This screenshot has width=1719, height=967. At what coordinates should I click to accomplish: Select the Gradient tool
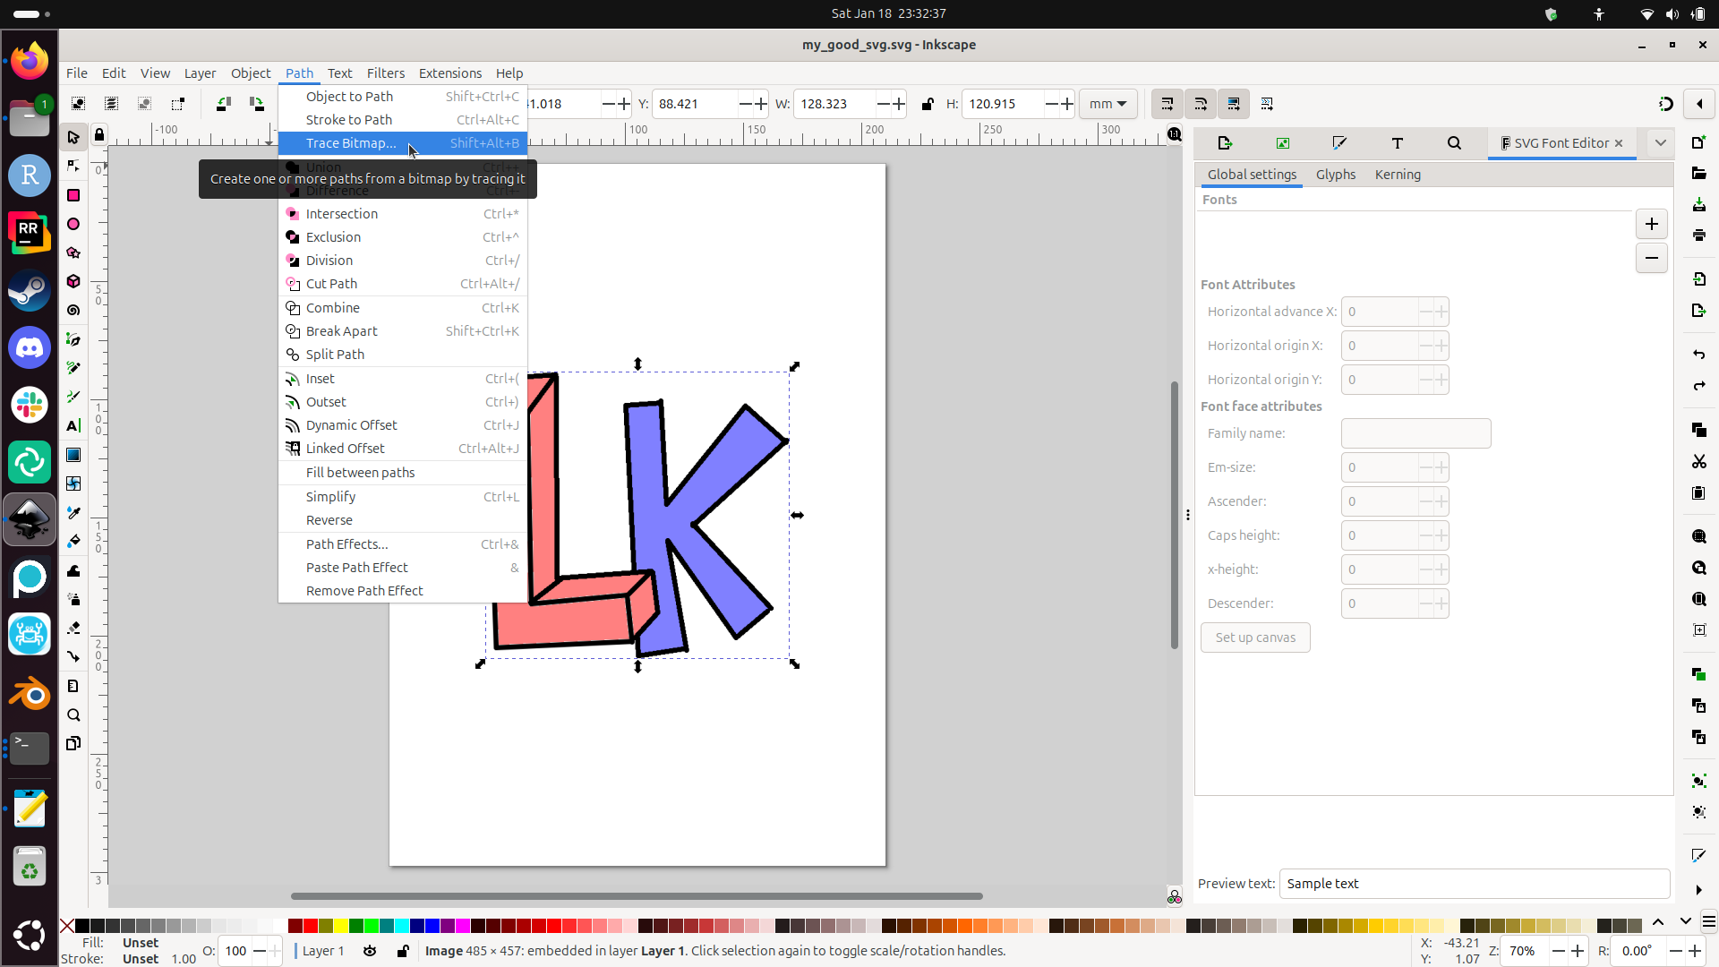pos(73,455)
